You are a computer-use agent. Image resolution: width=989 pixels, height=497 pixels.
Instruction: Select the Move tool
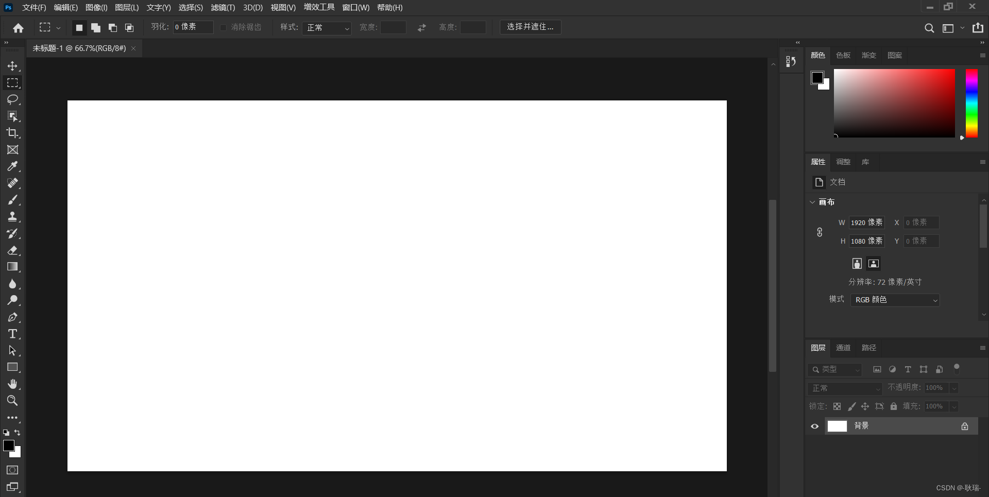pos(12,66)
